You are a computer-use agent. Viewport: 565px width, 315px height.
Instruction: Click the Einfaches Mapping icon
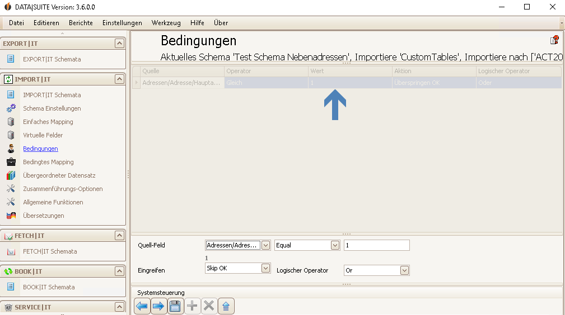coord(11,122)
